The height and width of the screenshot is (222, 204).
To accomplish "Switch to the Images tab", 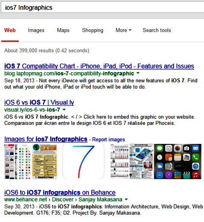I will [x=36, y=30].
